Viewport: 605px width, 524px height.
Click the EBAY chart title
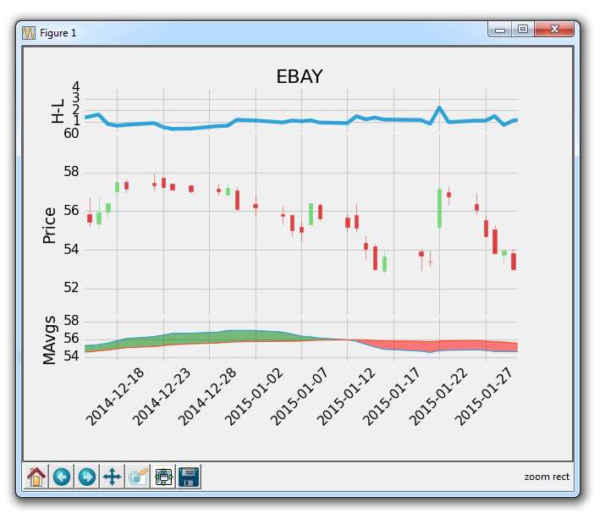[300, 76]
